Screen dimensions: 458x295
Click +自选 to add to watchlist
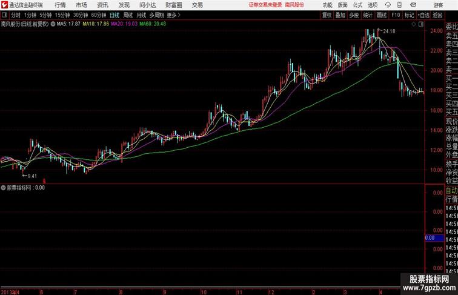[x=423, y=15]
